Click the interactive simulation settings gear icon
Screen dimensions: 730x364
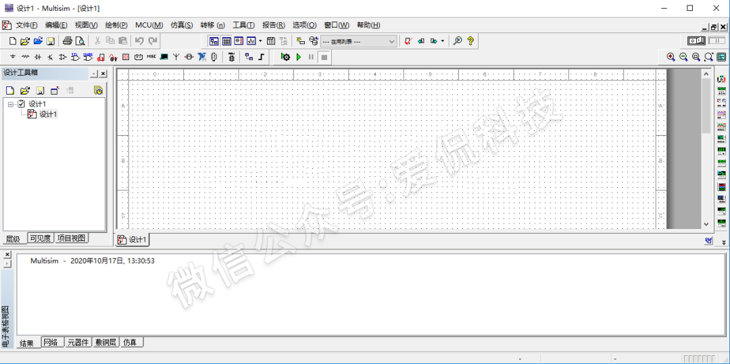[285, 57]
